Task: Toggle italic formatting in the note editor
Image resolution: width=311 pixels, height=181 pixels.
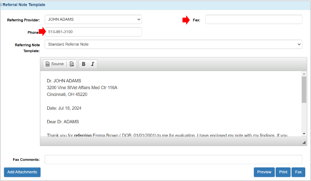Action: (93, 64)
